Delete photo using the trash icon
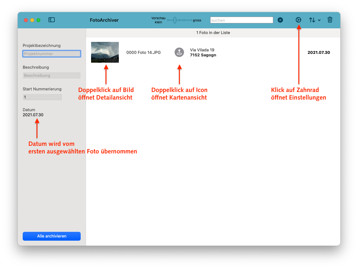 coord(330,20)
